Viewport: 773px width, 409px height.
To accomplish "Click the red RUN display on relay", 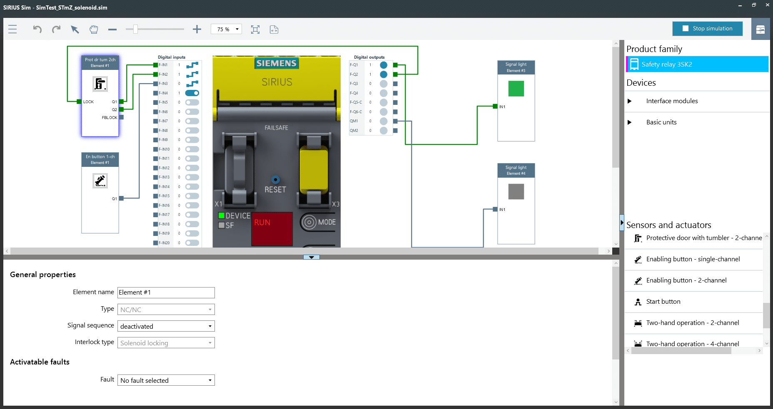I will tap(272, 229).
